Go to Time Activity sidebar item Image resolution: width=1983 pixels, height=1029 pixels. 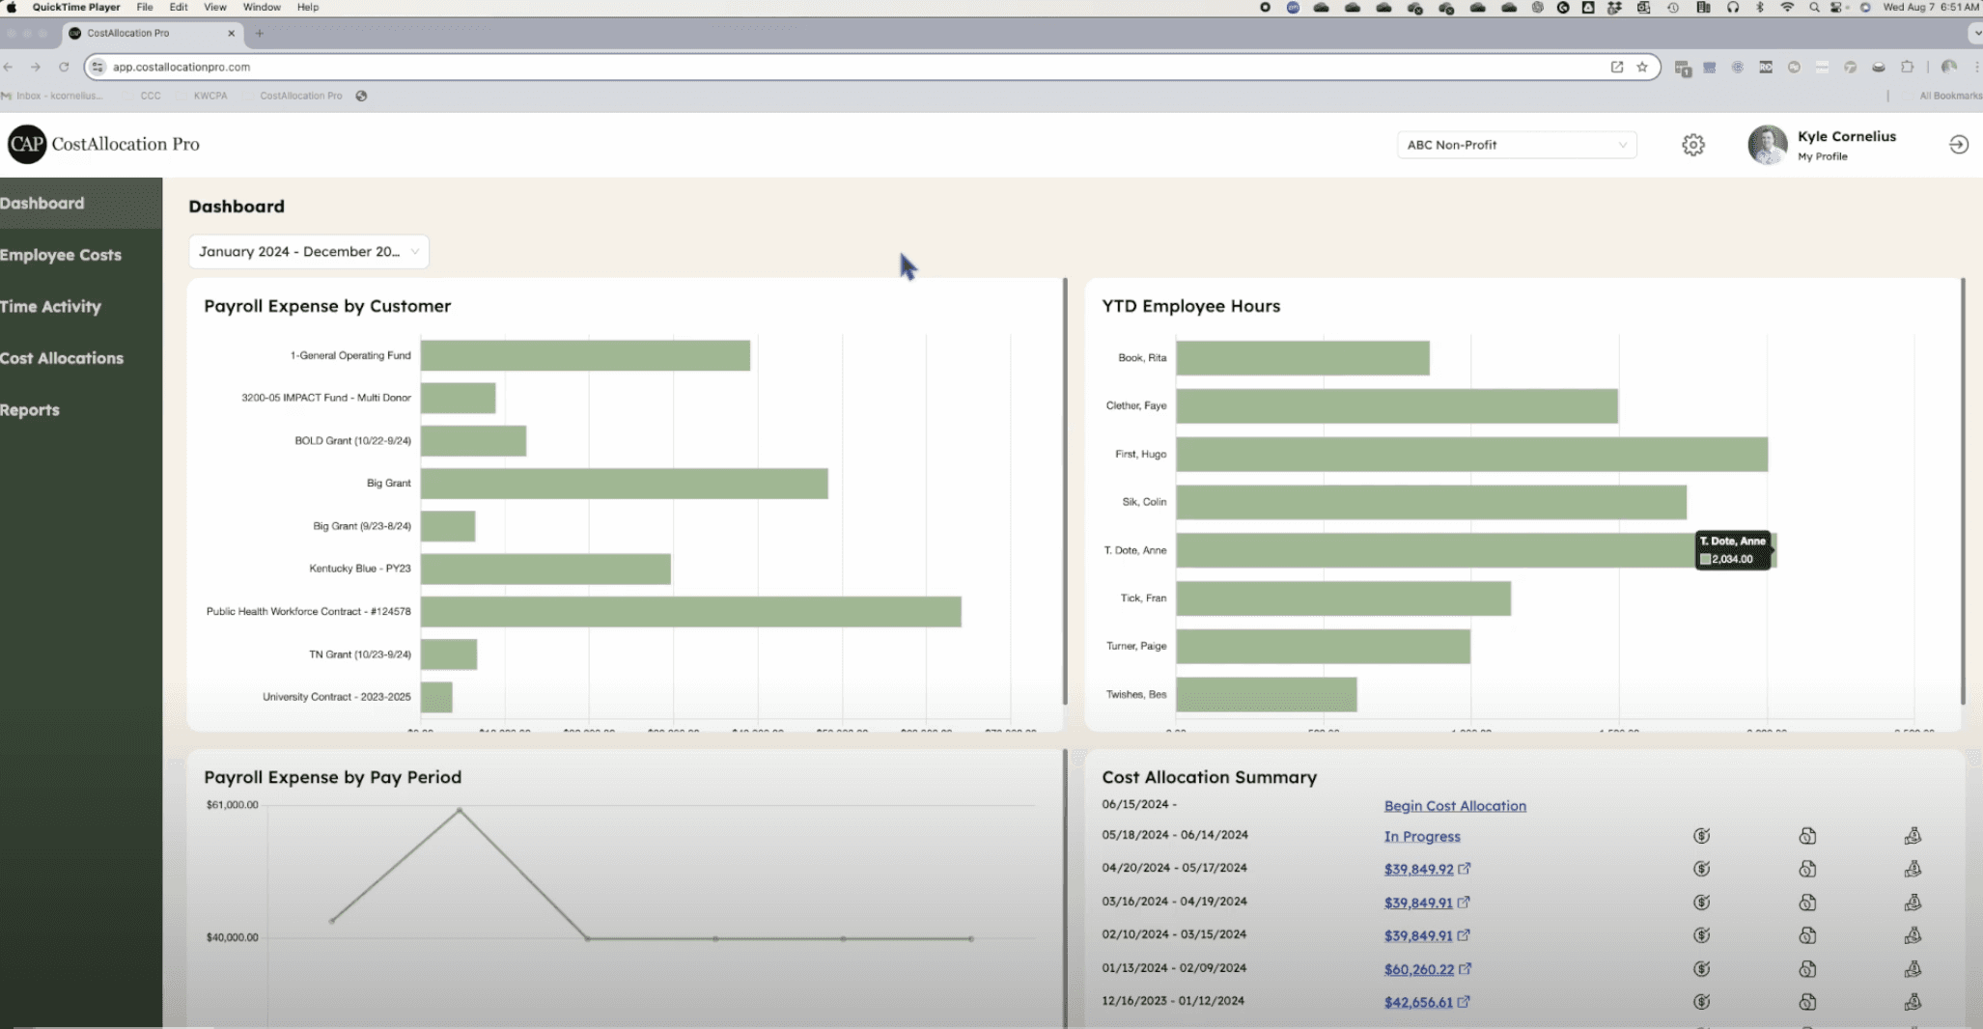pyautogui.click(x=50, y=306)
